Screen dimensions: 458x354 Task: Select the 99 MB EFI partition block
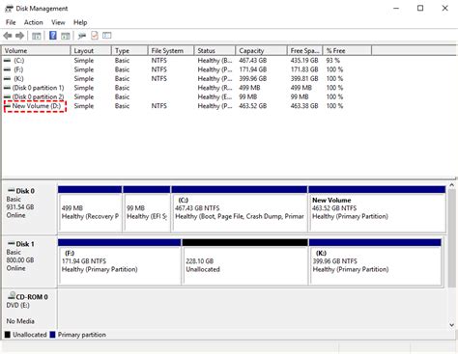point(147,209)
